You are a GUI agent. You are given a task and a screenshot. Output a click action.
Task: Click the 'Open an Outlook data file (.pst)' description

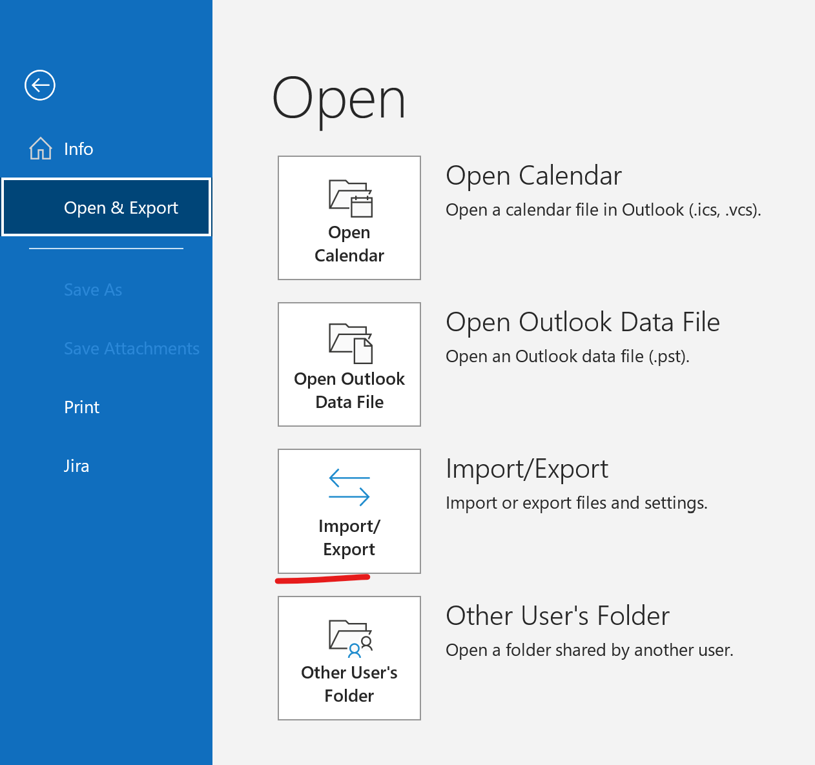click(x=567, y=356)
